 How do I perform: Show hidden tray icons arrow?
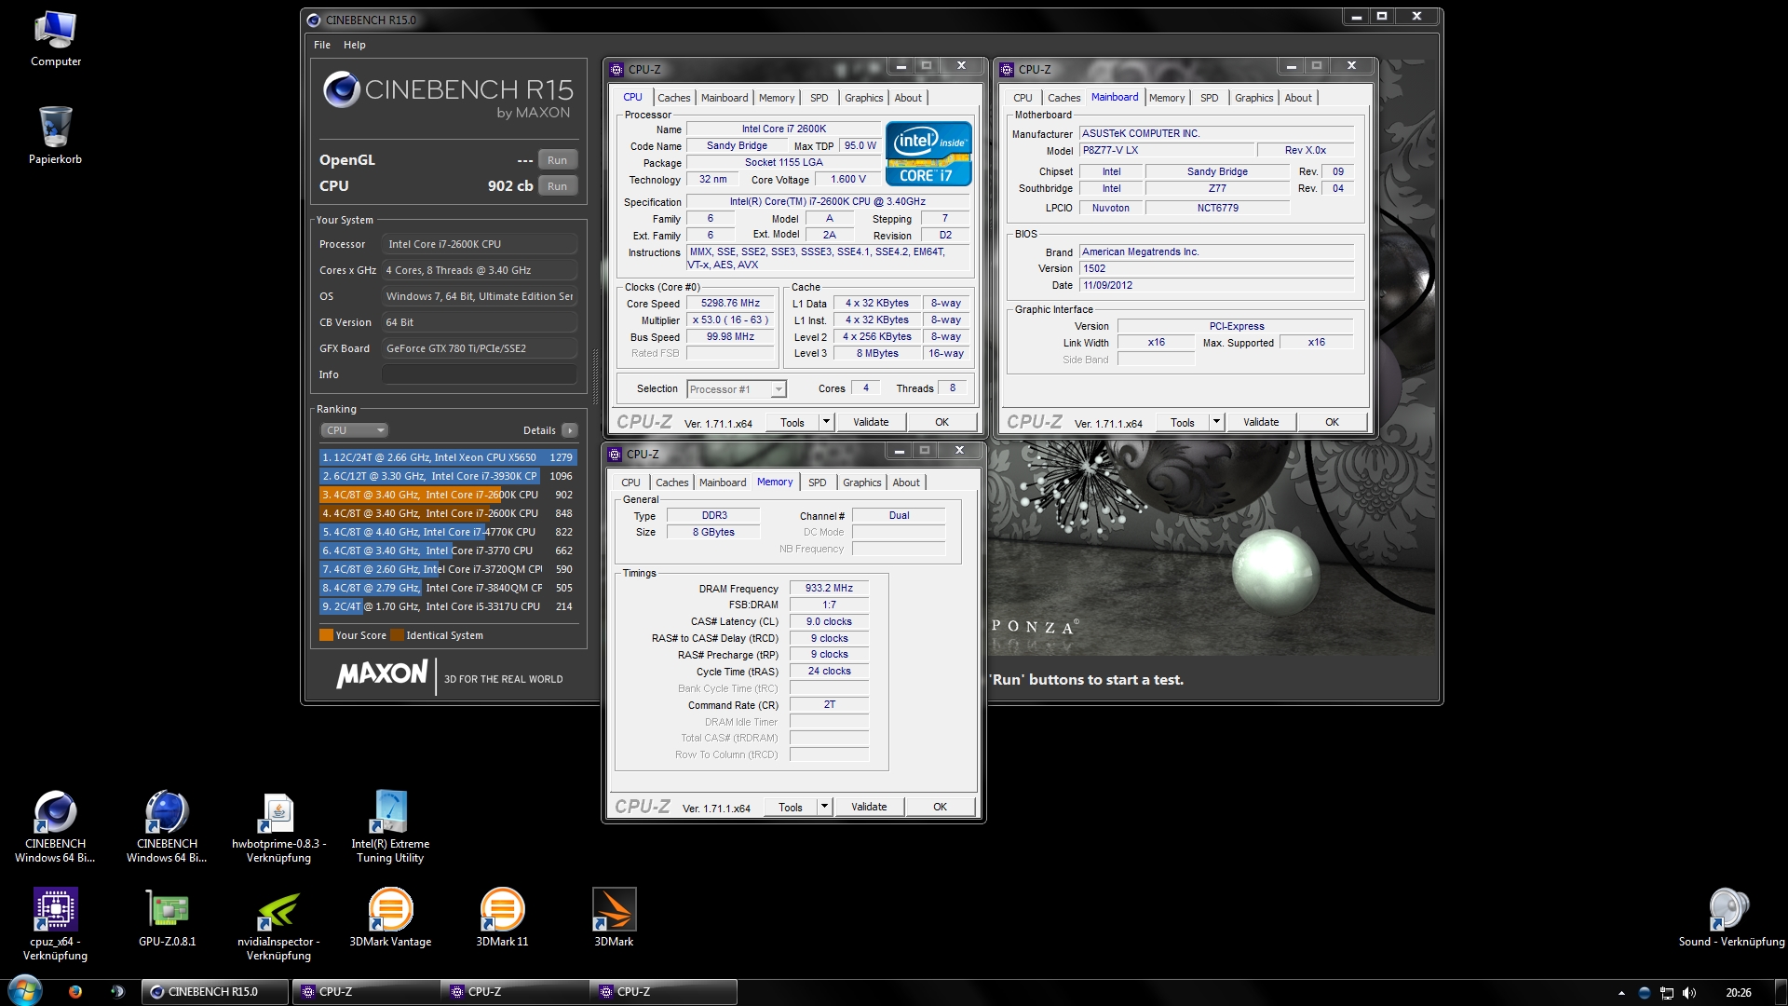[1621, 993]
